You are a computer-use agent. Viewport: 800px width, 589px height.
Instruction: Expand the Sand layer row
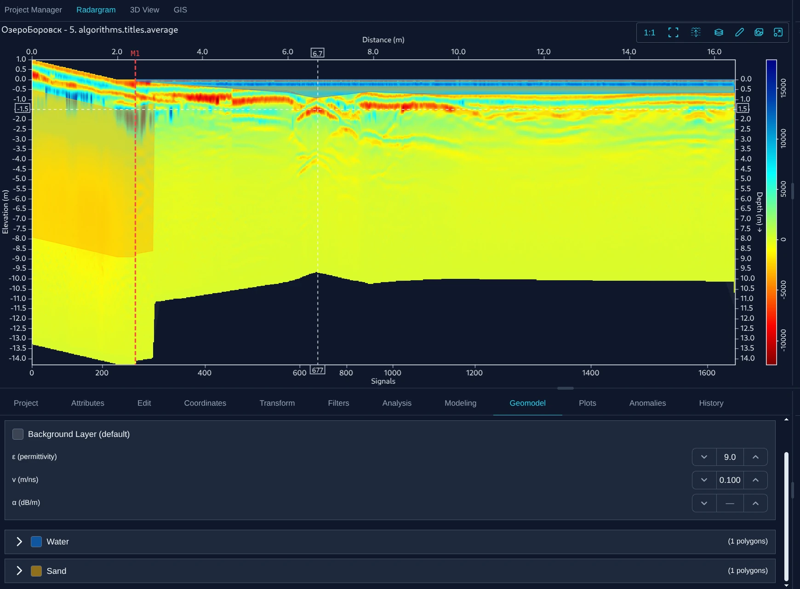pos(19,571)
